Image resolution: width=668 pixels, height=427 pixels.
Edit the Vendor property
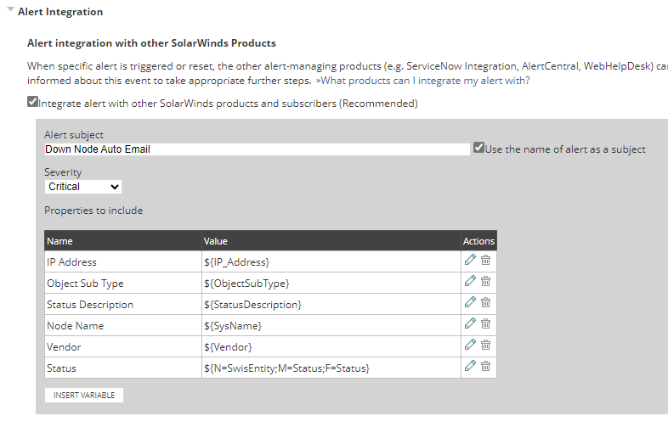point(470,345)
